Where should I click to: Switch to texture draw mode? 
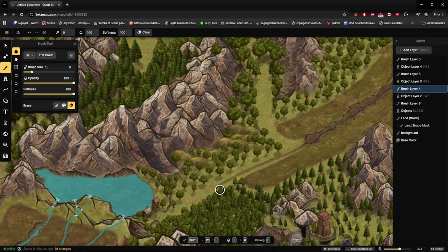tap(56, 105)
